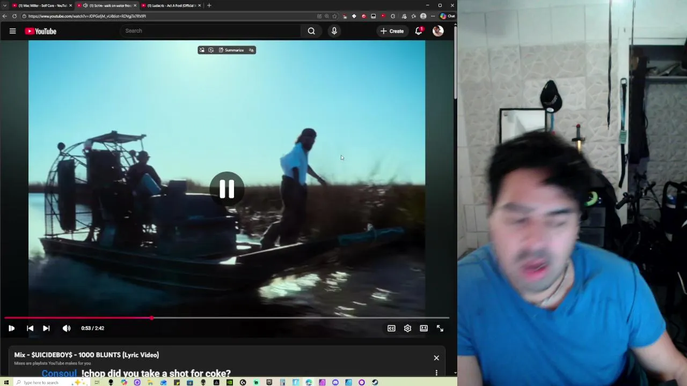Open NVIDIA app from the taskbar
This screenshot has width=687, height=386.
[230, 382]
